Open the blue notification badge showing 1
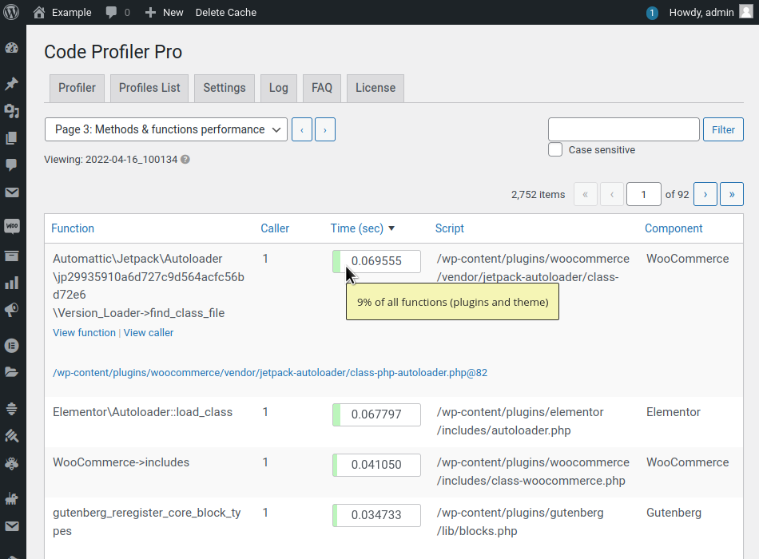Viewport: 759px width, 559px height. (651, 13)
